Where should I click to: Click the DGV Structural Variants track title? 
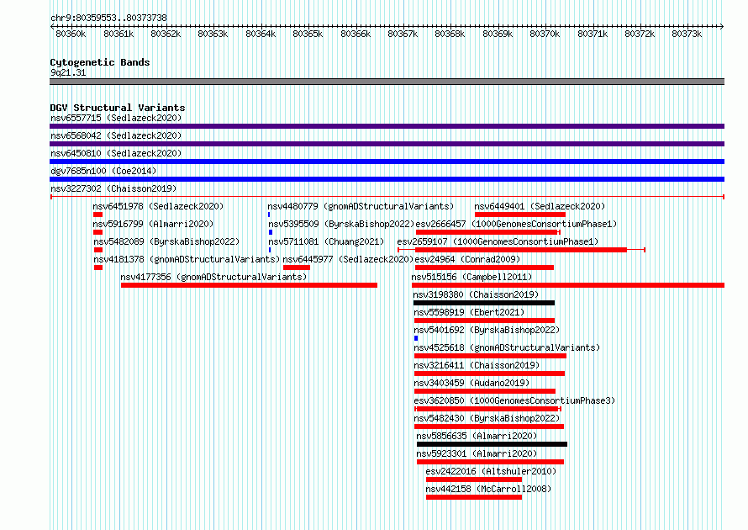[118, 108]
